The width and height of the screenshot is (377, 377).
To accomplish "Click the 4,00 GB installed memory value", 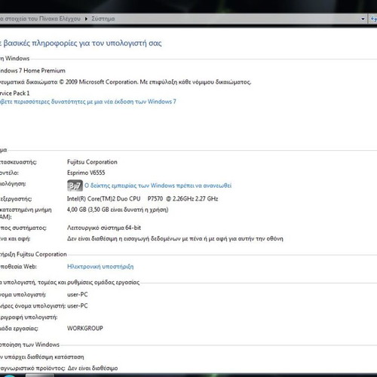I will (118, 210).
